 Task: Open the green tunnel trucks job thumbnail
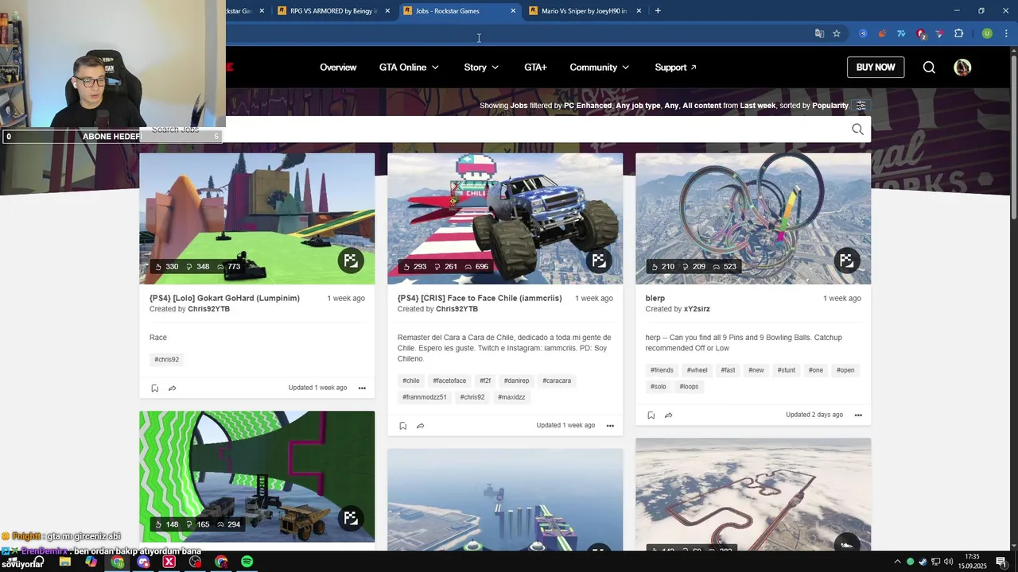pos(257,477)
